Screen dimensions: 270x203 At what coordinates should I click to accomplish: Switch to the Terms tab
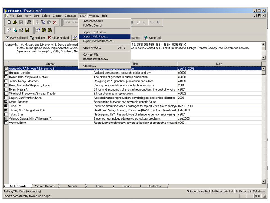point(100,186)
